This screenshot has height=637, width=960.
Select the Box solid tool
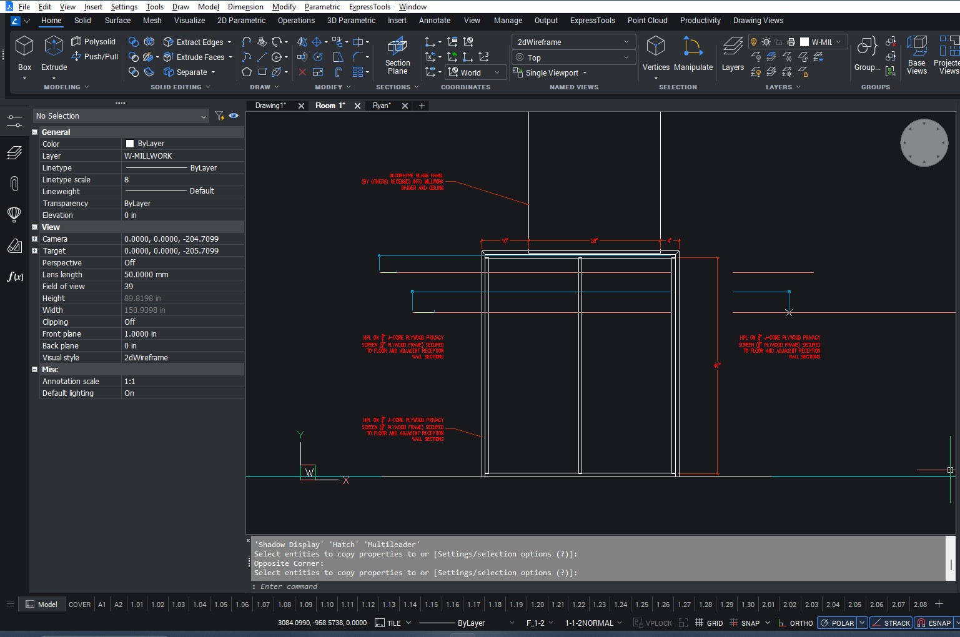pos(24,53)
